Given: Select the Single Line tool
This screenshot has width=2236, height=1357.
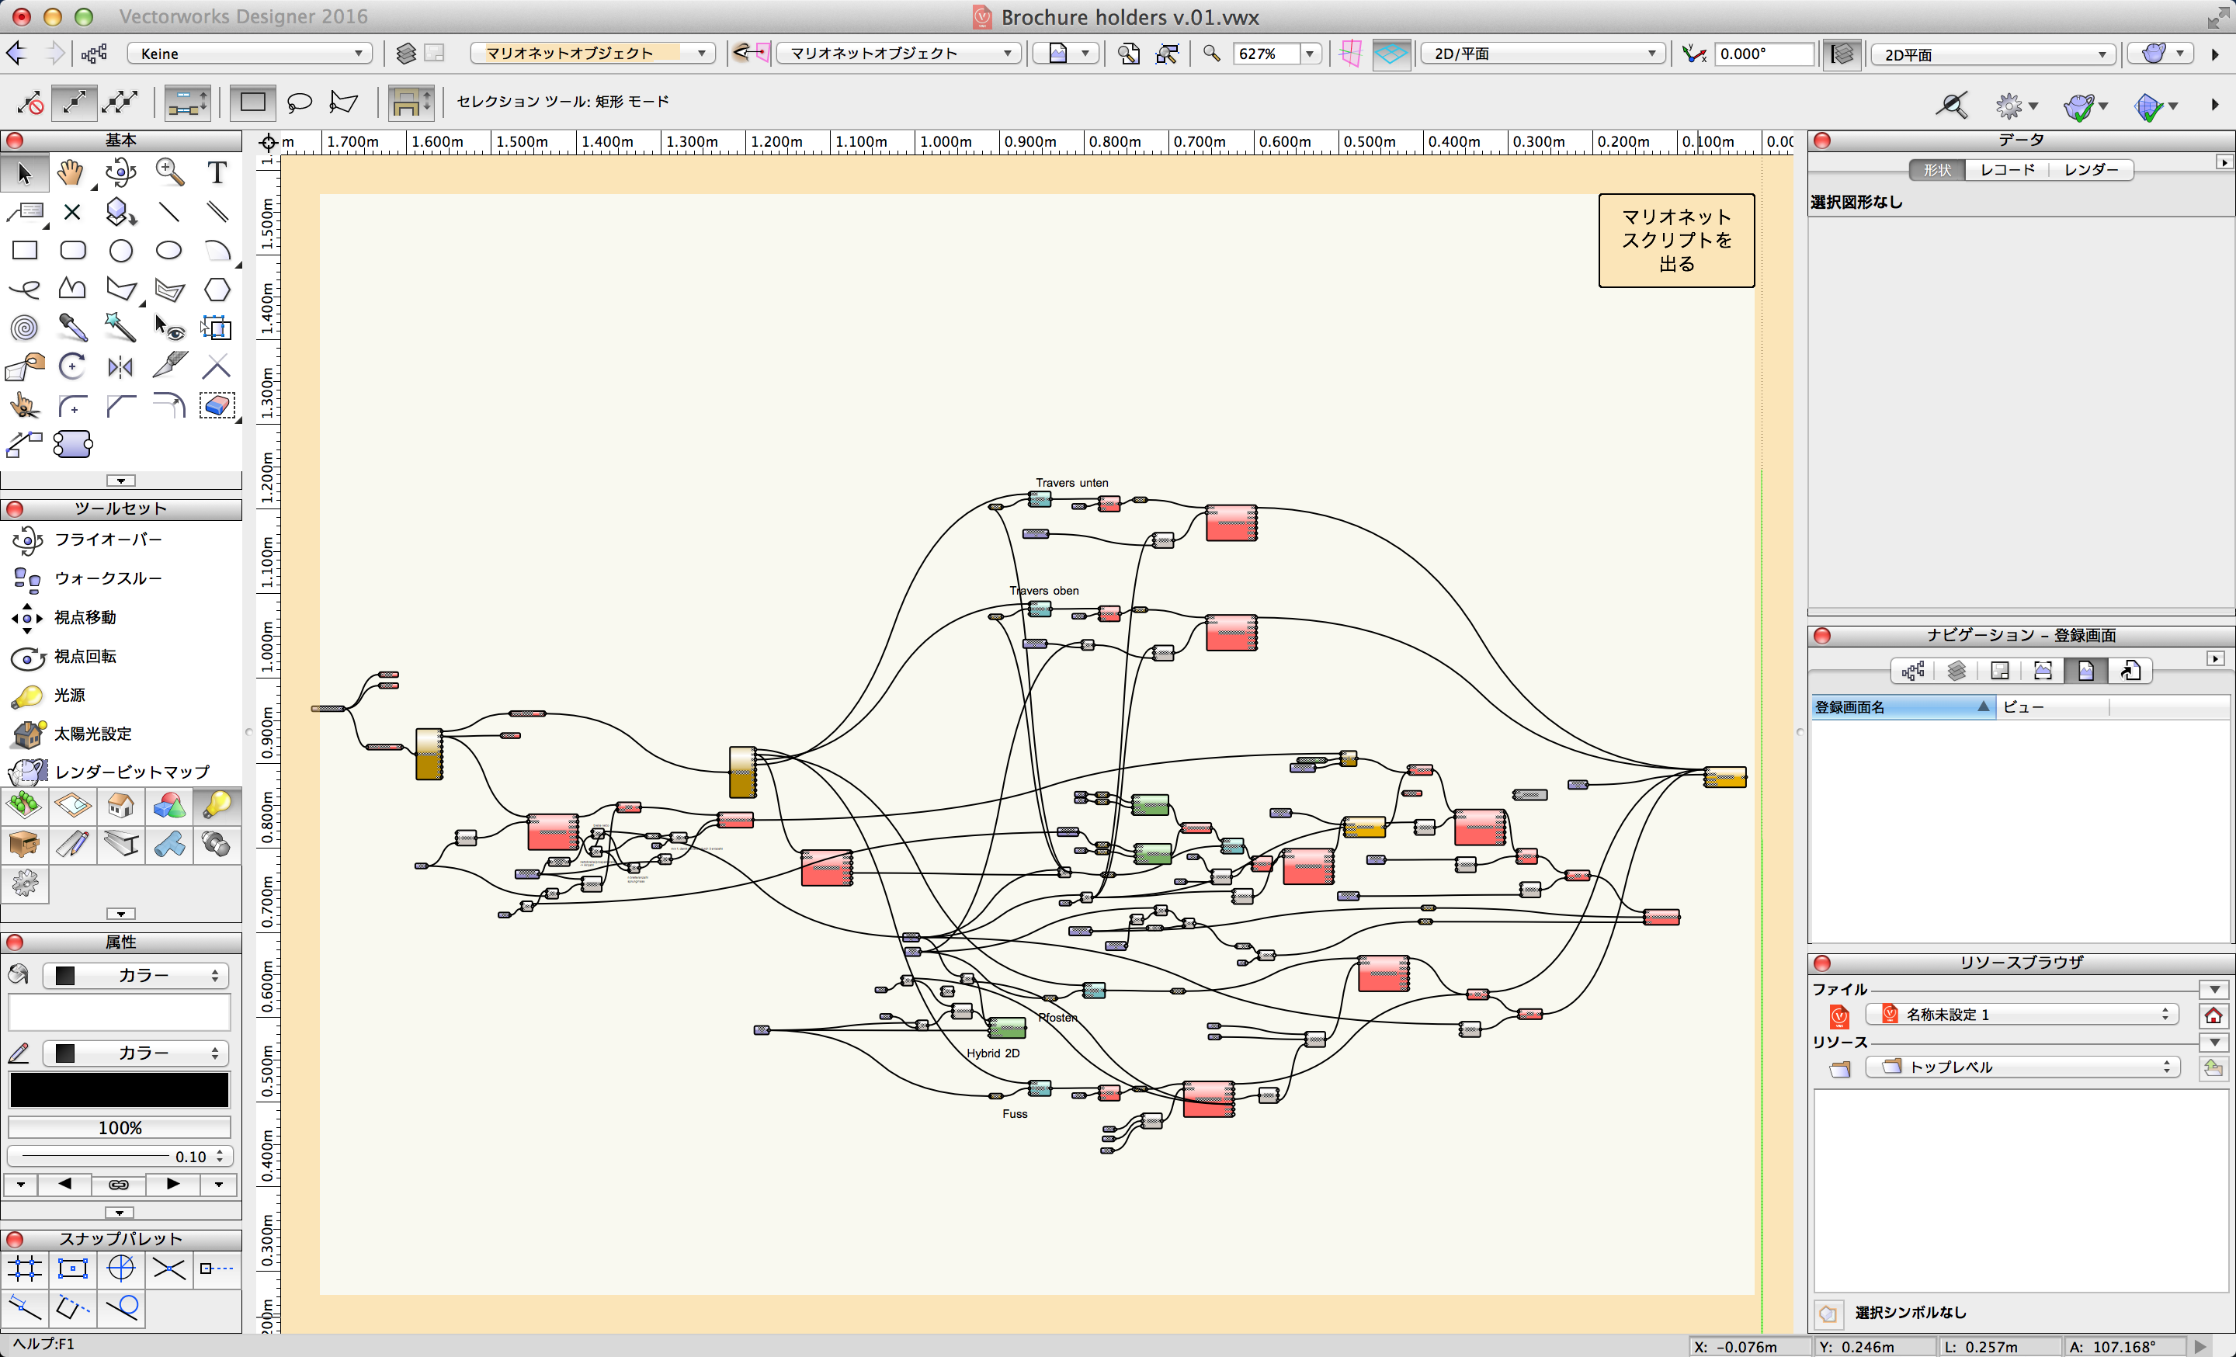Looking at the screenshot, I should tap(168, 211).
